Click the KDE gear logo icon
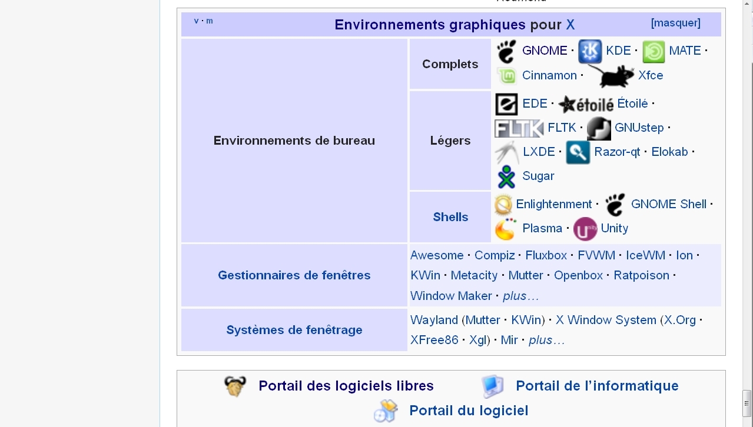Screen dimensions: 753x427 coord(589,51)
